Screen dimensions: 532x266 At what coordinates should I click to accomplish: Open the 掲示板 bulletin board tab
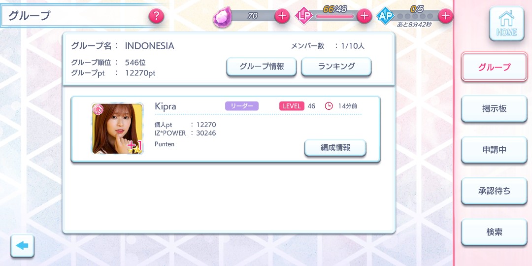[x=494, y=108]
